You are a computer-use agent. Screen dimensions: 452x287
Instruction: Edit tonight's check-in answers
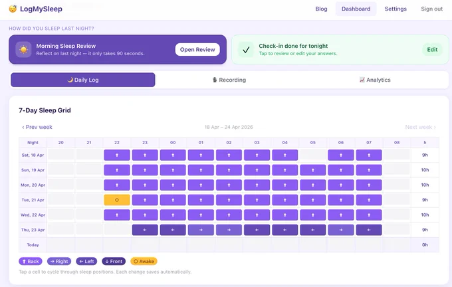point(432,50)
